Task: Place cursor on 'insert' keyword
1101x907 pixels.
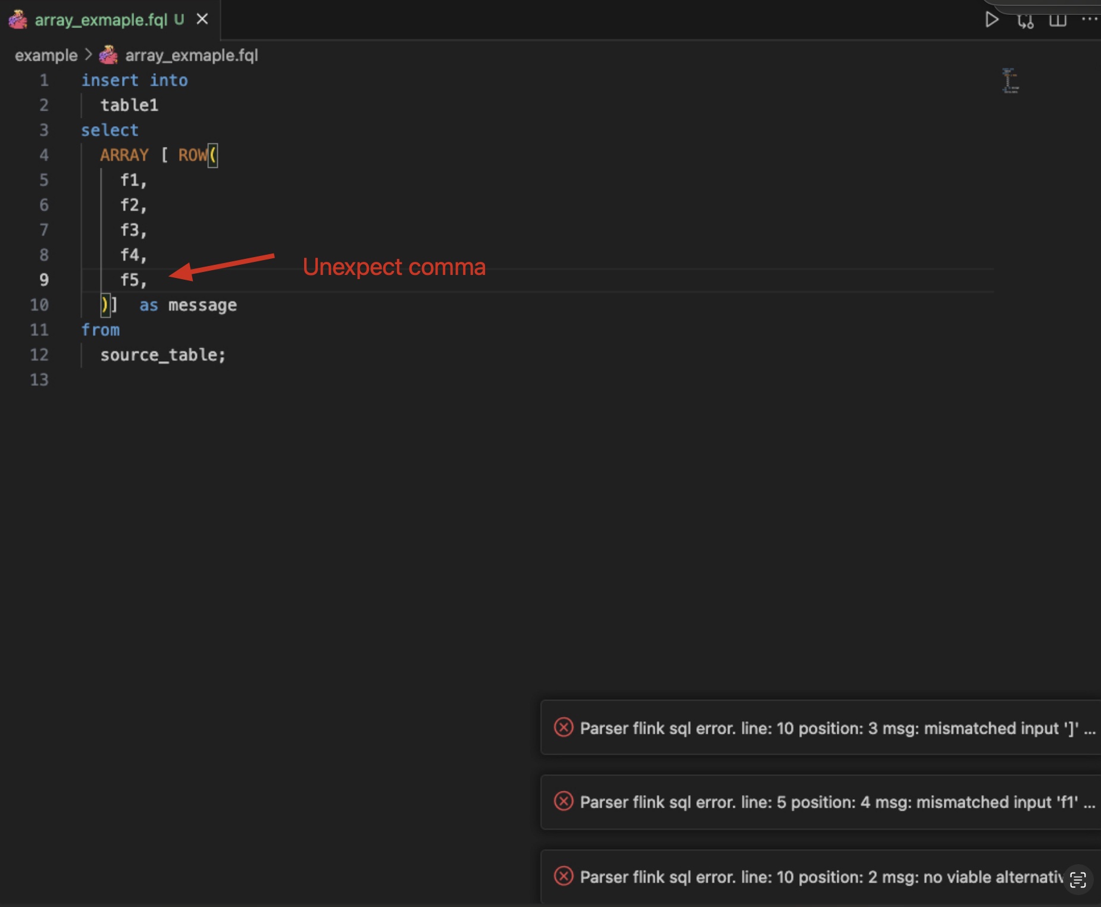Action: tap(110, 80)
